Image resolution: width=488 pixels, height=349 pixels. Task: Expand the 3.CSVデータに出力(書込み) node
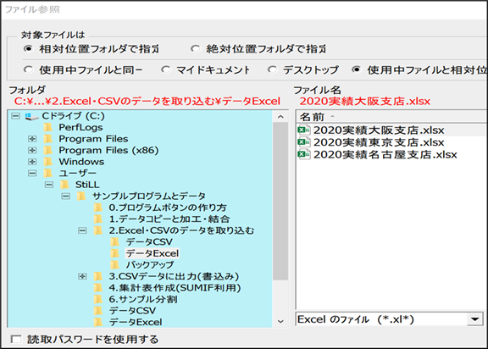coord(82,276)
